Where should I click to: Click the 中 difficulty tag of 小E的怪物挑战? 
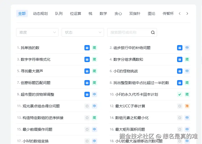tap(187, 71)
